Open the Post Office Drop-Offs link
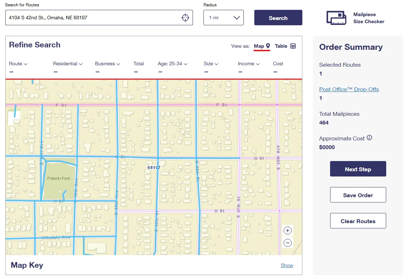 click(349, 89)
